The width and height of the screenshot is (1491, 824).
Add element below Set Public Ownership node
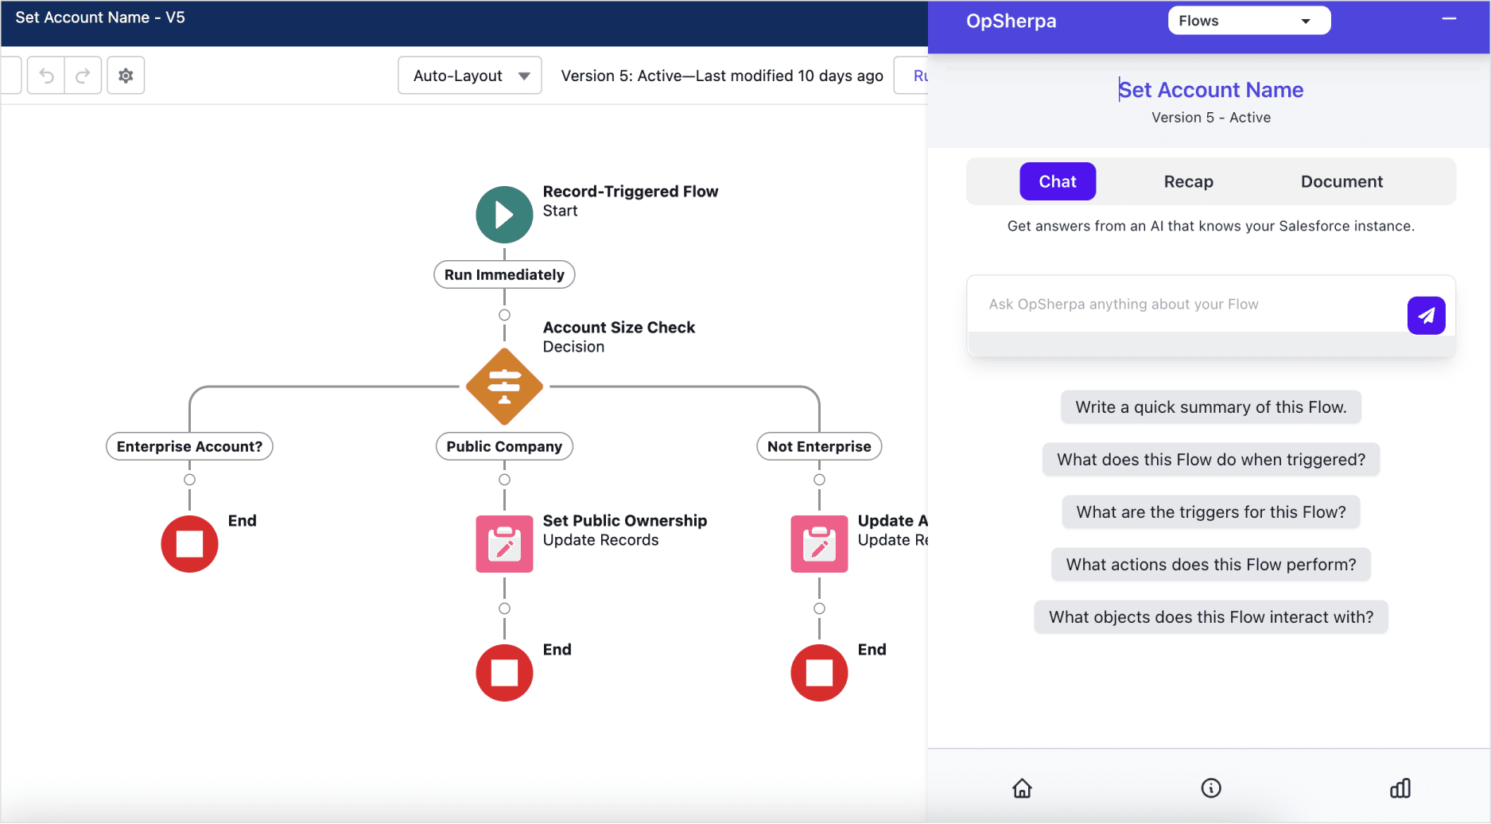pos(504,608)
